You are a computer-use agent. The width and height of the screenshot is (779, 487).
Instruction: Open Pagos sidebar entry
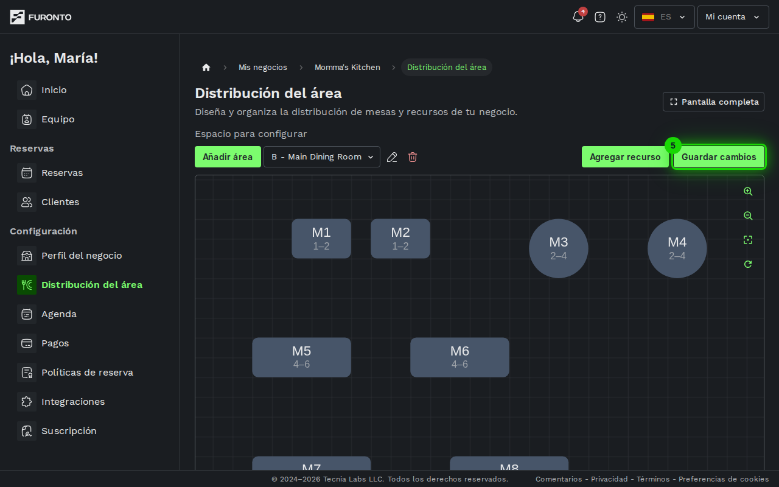pos(55,343)
